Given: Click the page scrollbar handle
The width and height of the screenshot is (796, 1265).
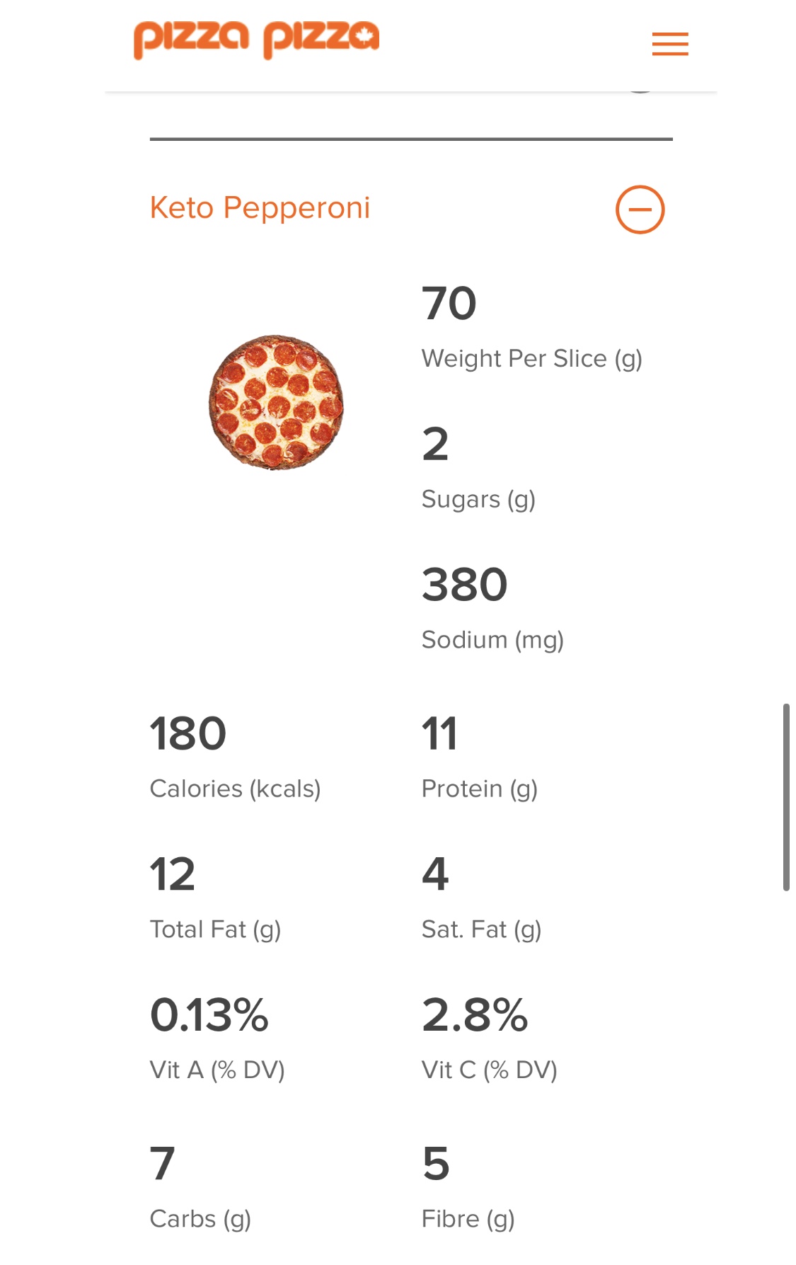Looking at the screenshot, I should [786, 797].
